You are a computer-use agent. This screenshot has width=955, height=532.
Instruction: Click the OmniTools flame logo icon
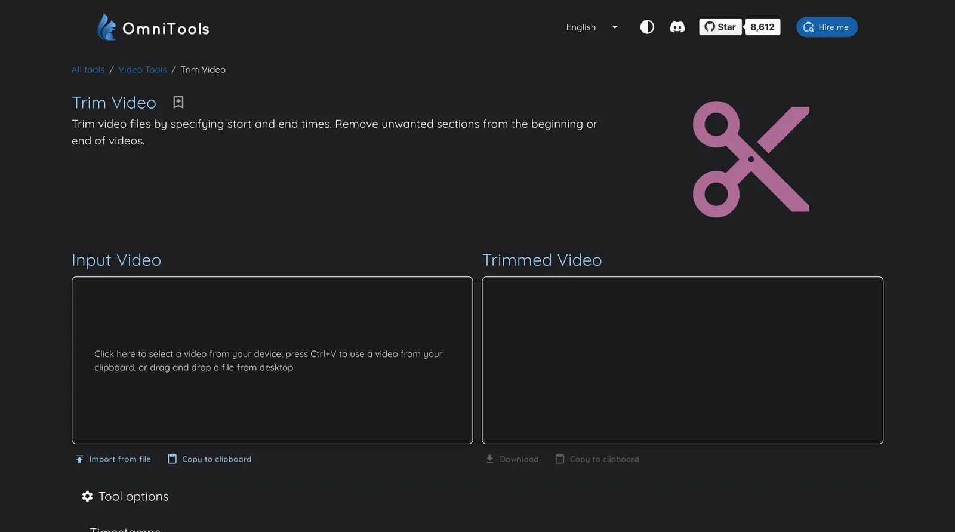tap(106, 27)
